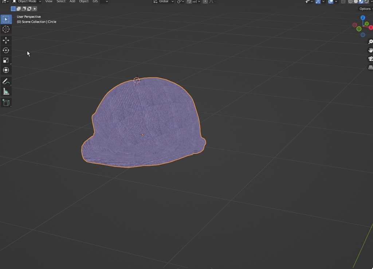Set selection mode to new selection
Viewport: 373px width, 269px height.
[x=13, y=9]
